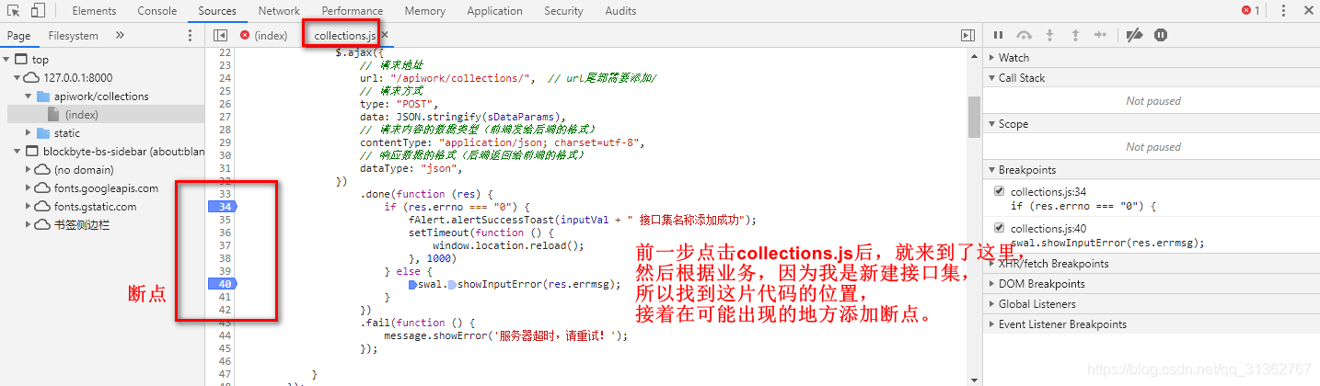The height and width of the screenshot is (386, 1320).
Task: Switch to the Network tab
Action: click(279, 11)
